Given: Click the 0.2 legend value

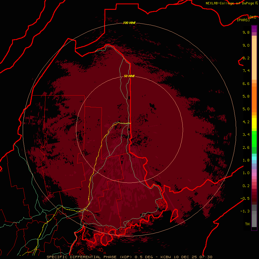Looking at the screenshot, I should pos(246,186).
